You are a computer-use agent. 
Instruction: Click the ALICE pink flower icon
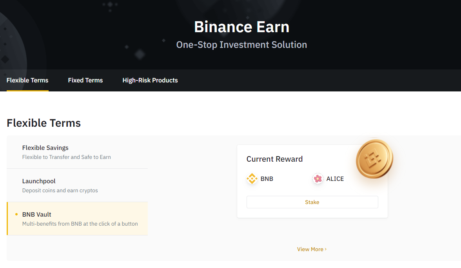point(318,179)
